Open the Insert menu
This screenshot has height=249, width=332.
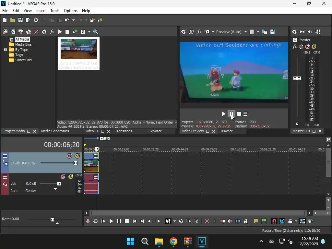[x=41, y=11]
